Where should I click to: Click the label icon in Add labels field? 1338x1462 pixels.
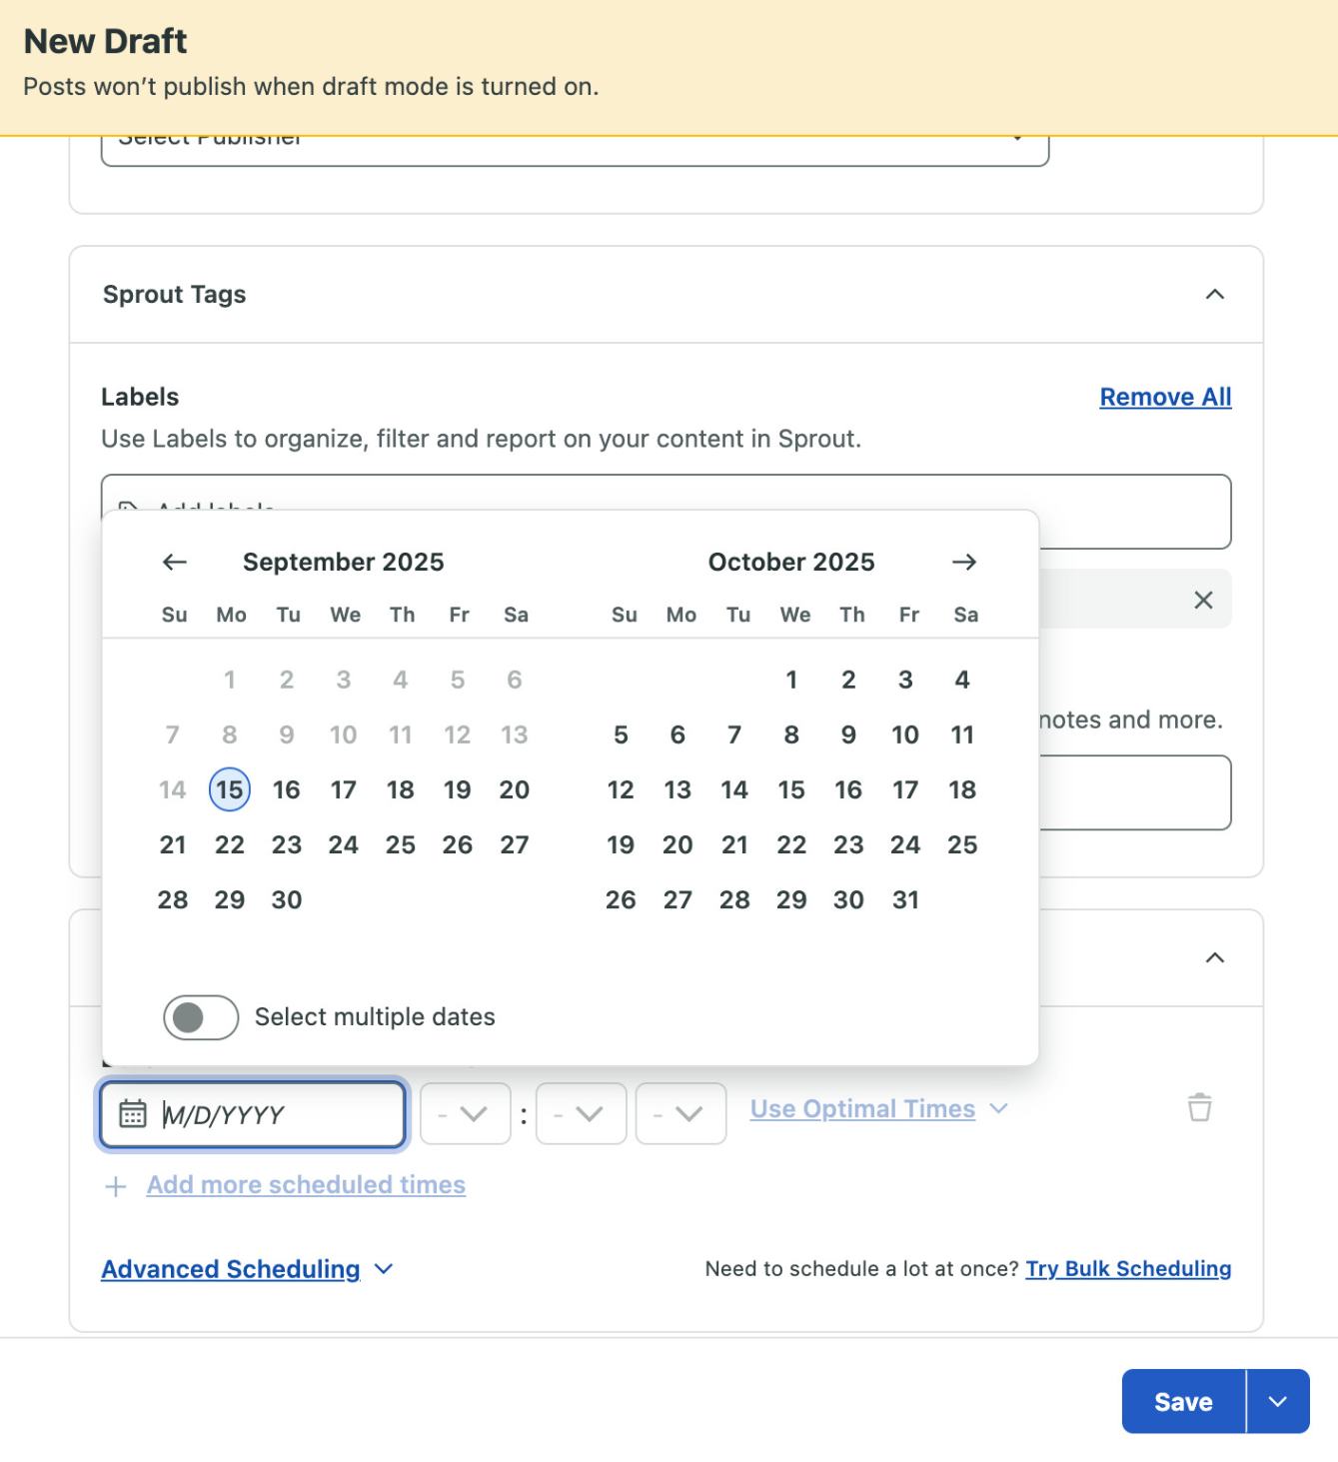pyautogui.click(x=129, y=509)
